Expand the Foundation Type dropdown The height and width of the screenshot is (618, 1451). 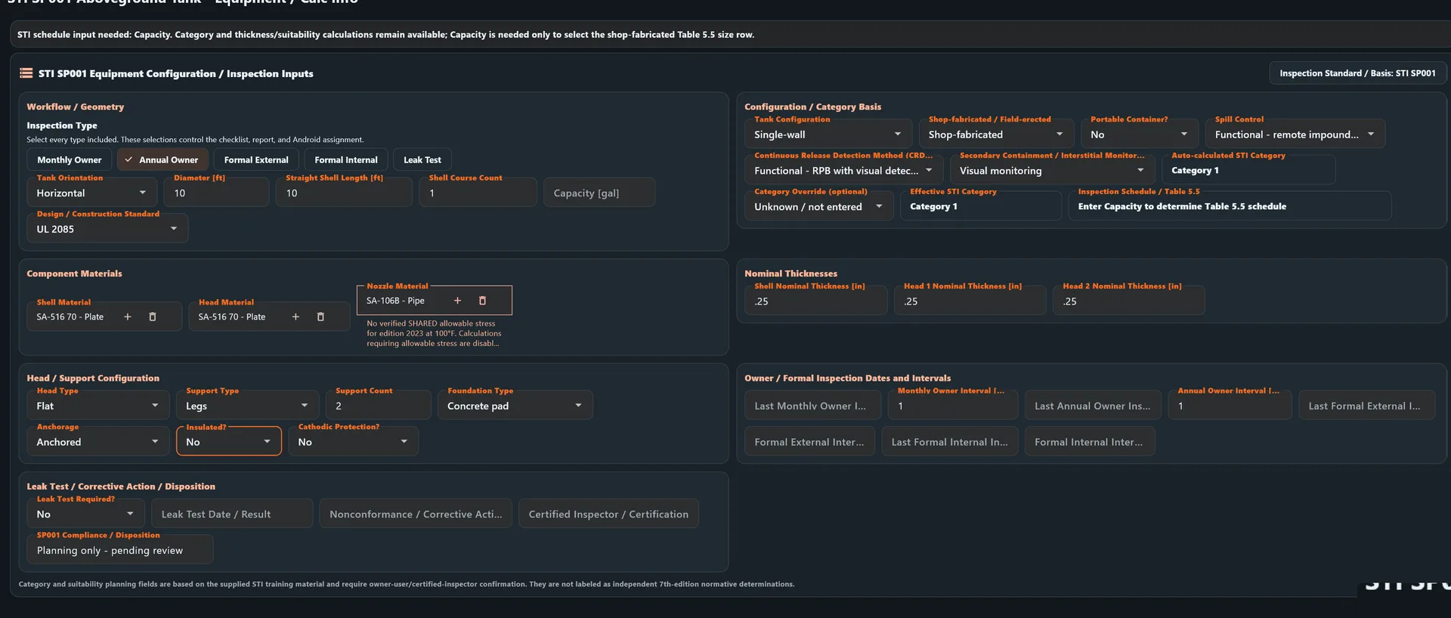tap(515, 406)
